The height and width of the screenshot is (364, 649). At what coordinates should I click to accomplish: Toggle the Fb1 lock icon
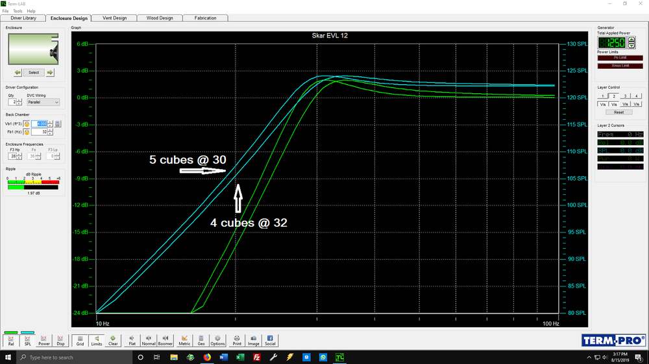(x=27, y=132)
